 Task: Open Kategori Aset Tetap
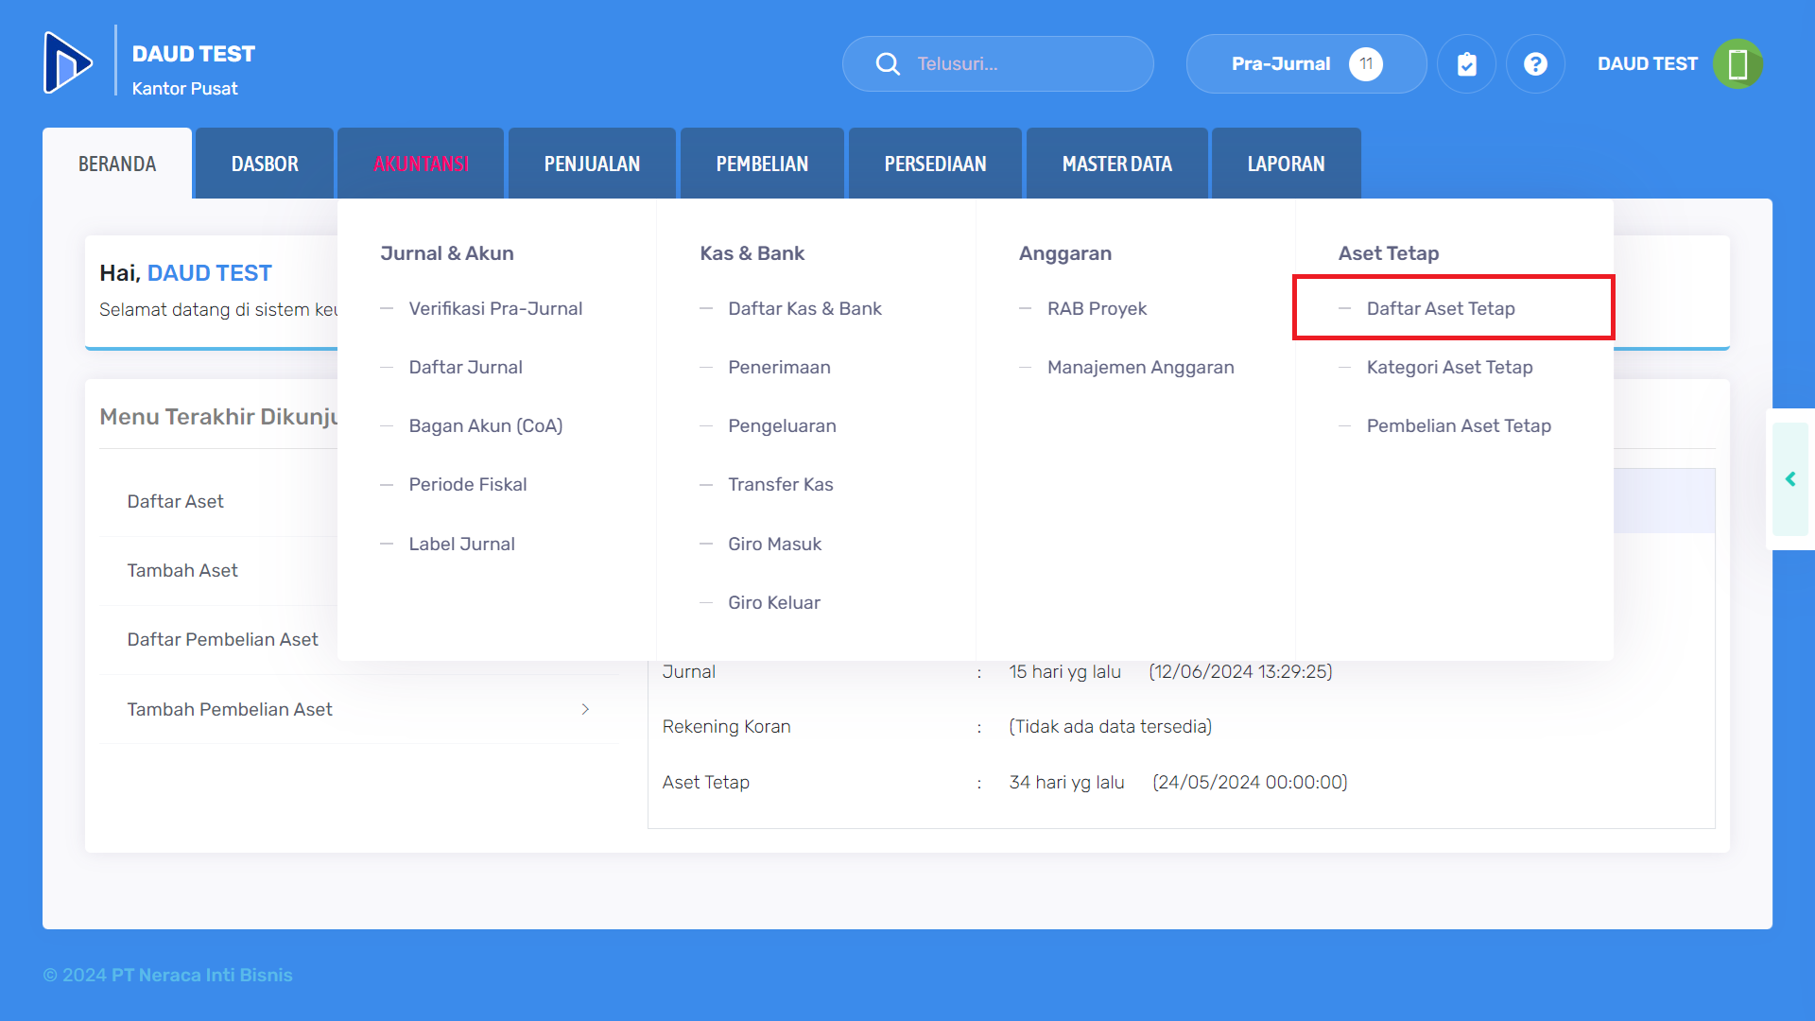1449,367
